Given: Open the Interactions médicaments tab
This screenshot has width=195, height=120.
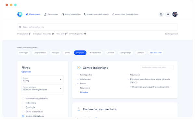Looking at the screenshot, I should tap(96, 14).
